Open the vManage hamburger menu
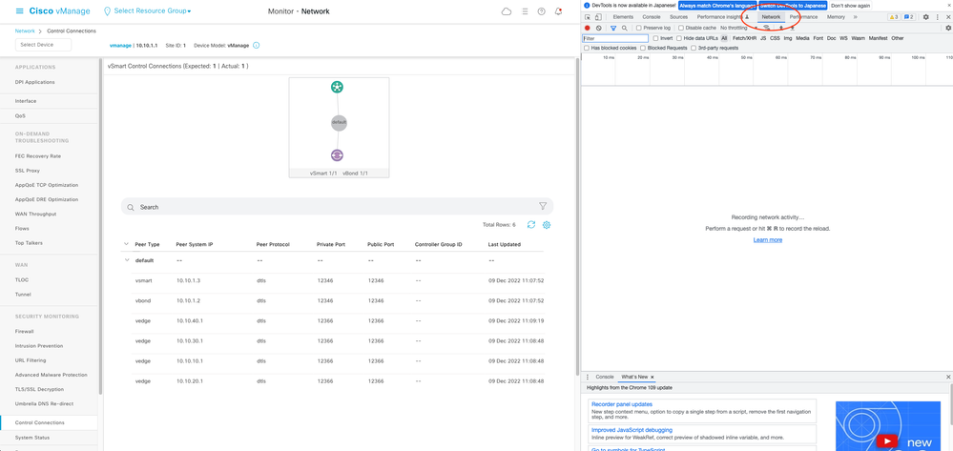This screenshot has width=953, height=451. coord(20,10)
